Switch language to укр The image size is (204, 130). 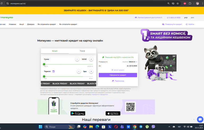(186, 18)
